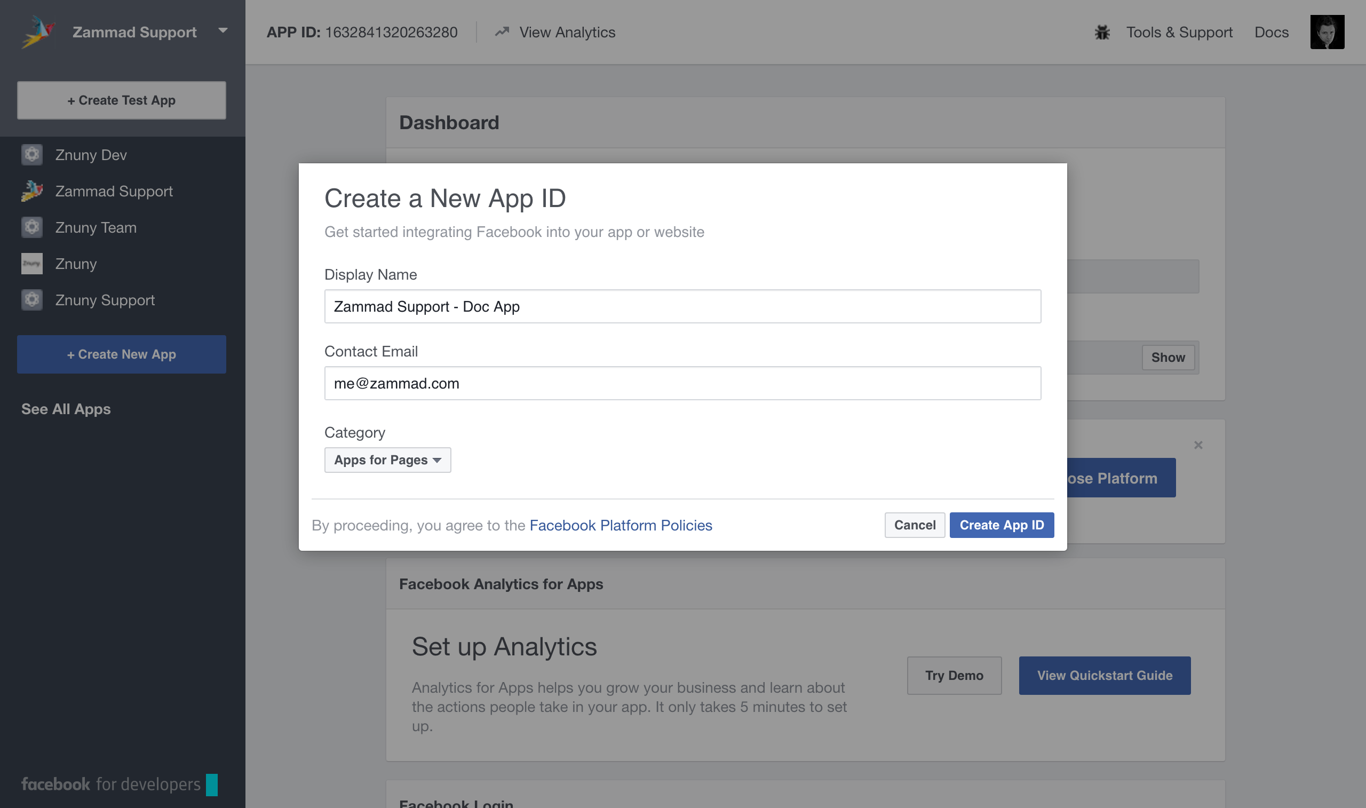Viewport: 1366px width, 808px height.
Task: Click the Zammad bird logo in header
Action: (x=38, y=31)
